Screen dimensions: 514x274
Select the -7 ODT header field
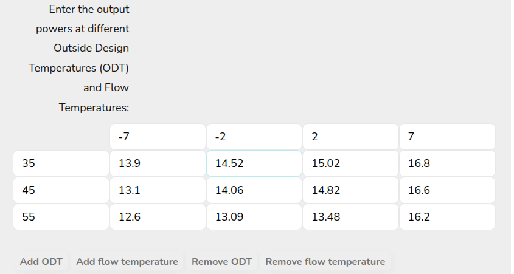tap(158, 137)
